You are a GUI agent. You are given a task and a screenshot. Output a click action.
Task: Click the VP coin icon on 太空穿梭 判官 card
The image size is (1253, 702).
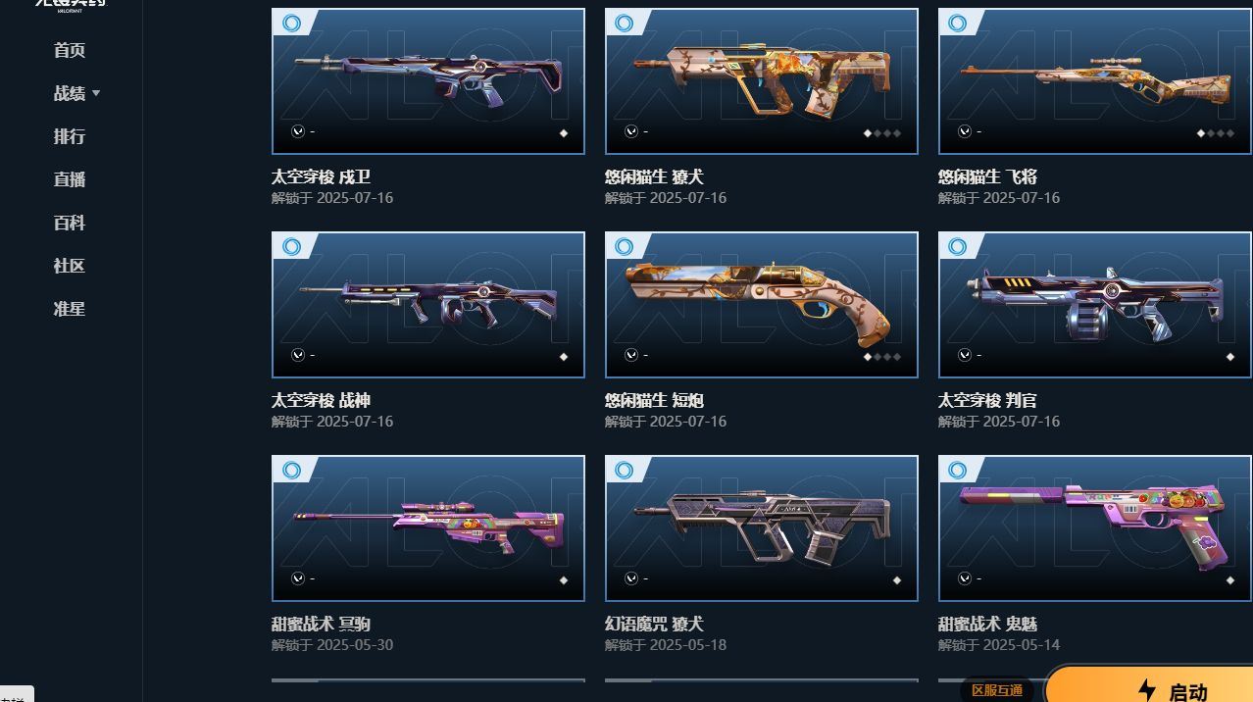tap(965, 355)
